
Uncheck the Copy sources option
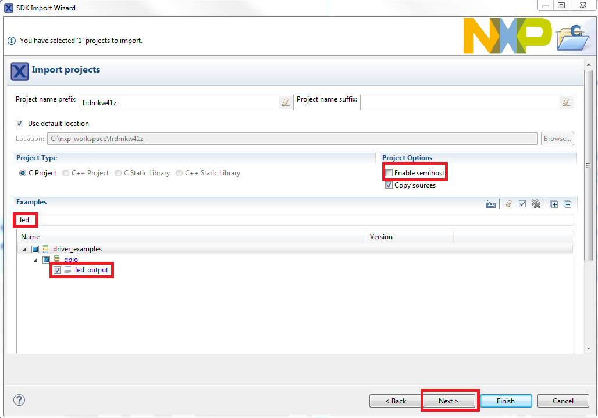pyautogui.click(x=389, y=185)
